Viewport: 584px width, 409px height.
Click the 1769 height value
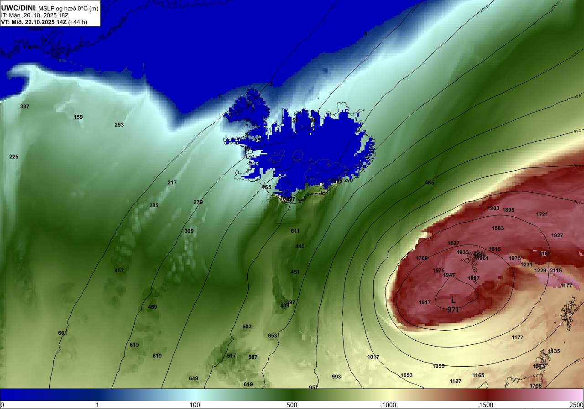[422, 258]
